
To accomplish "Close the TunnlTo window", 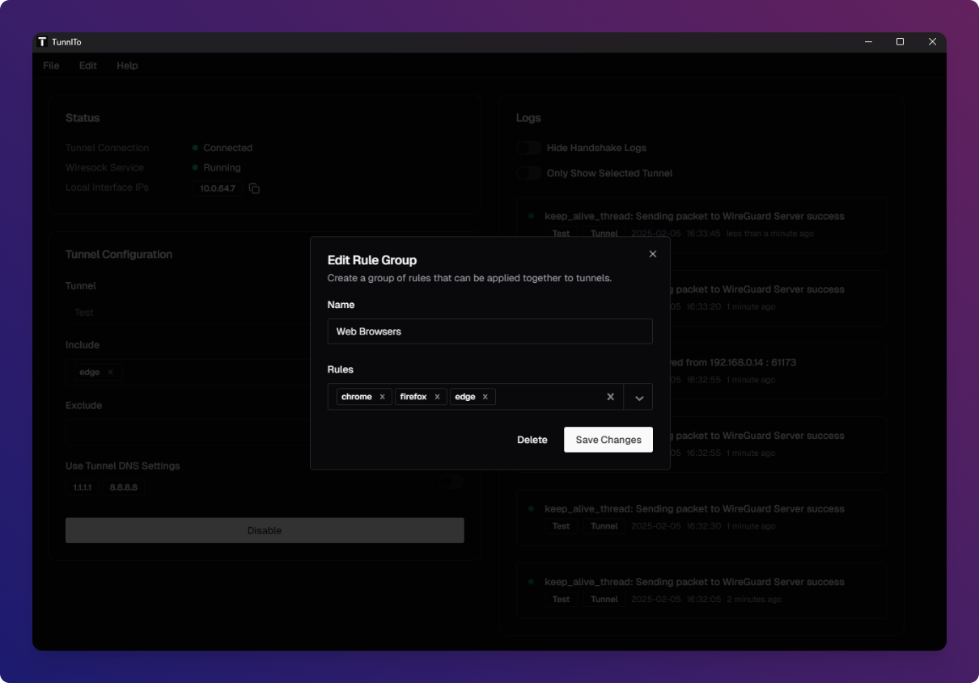I will click(932, 42).
